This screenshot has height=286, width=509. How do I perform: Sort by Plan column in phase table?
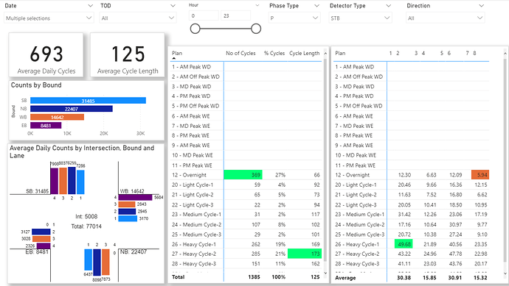[340, 53]
